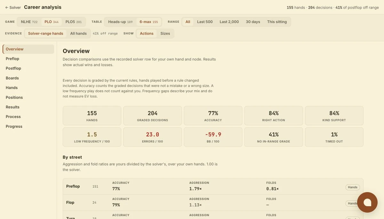Click the 23.0 Errors / 100 card
The width and height of the screenshot is (384, 219).
(152, 137)
